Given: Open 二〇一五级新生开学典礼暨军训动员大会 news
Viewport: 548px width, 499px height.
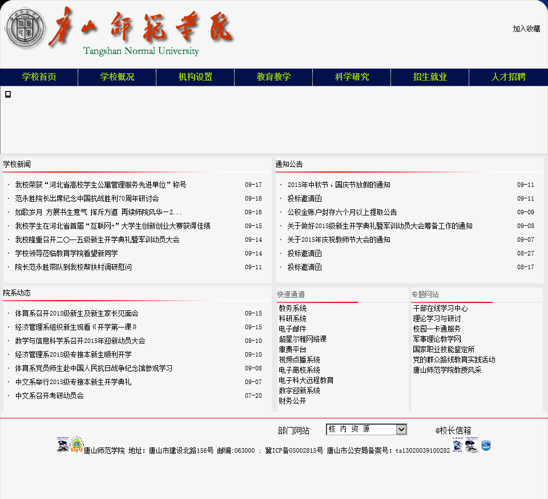Looking at the screenshot, I should tap(97, 239).
